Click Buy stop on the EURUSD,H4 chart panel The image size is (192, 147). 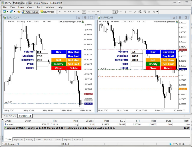168,52
